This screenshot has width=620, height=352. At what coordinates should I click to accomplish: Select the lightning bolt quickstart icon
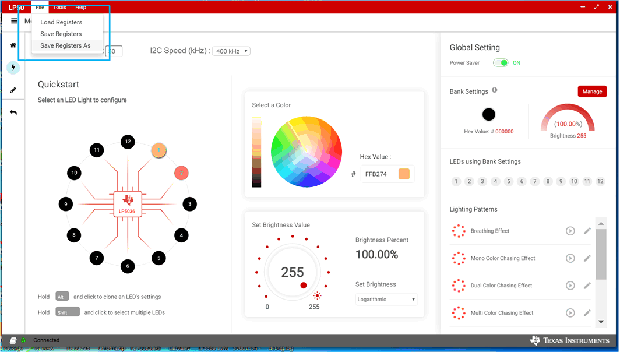point(13,68)
